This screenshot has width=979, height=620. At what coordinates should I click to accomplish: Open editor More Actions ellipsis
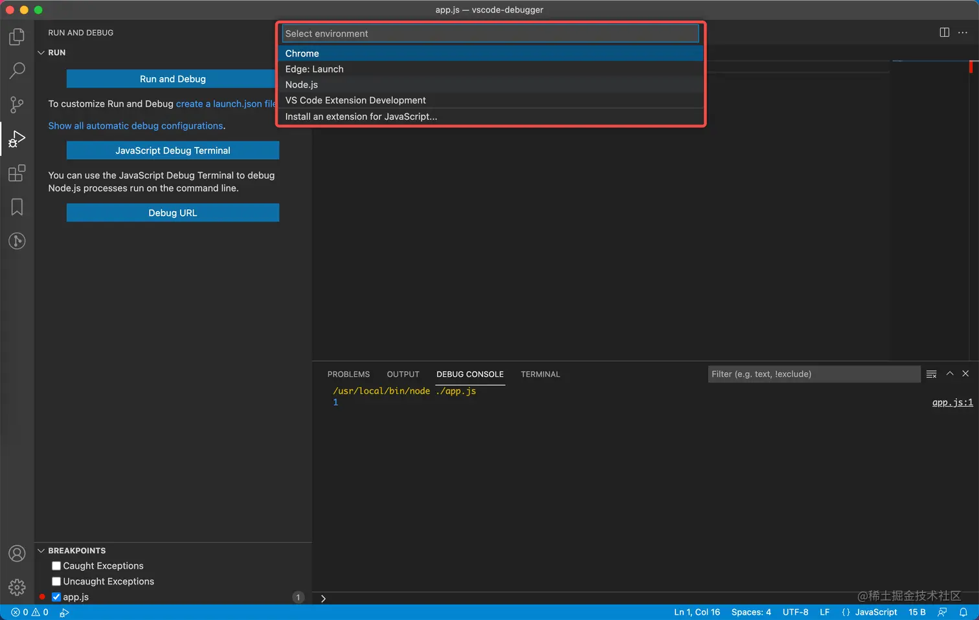(x=963, y=32)
